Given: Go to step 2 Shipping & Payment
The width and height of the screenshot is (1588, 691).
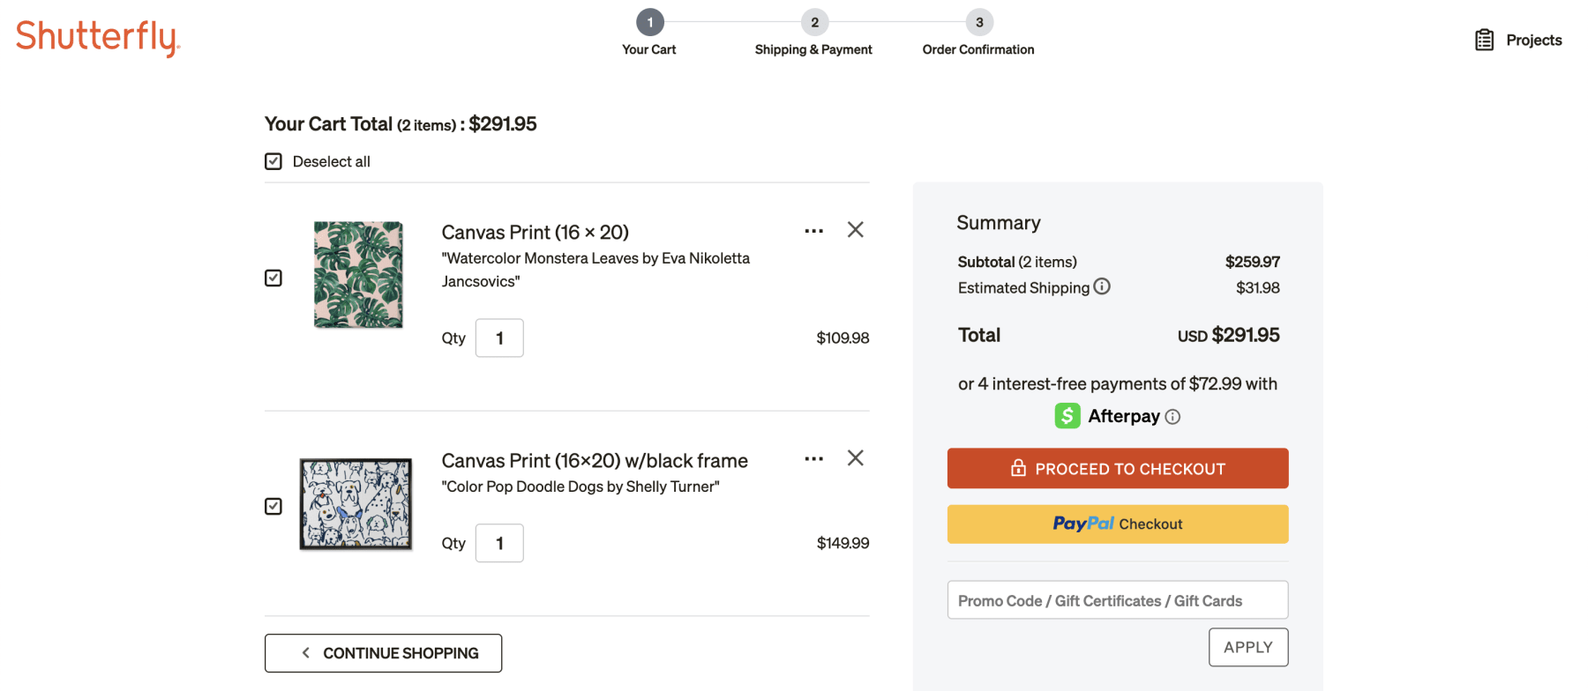Looking at the screenshot, I should (813, 23).
